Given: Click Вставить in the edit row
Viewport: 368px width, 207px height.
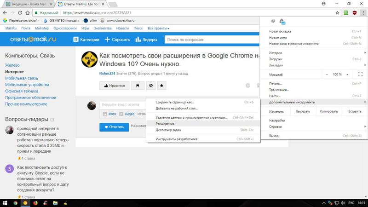Looking at the screenshot, I should [355, 111].
